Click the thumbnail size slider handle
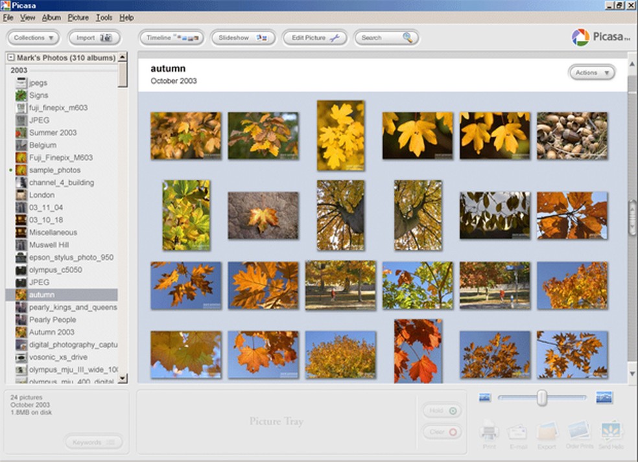 [541, 398]
